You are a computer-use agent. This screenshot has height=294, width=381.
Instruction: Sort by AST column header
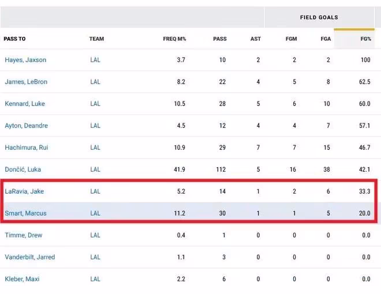(x=255, y=39)
